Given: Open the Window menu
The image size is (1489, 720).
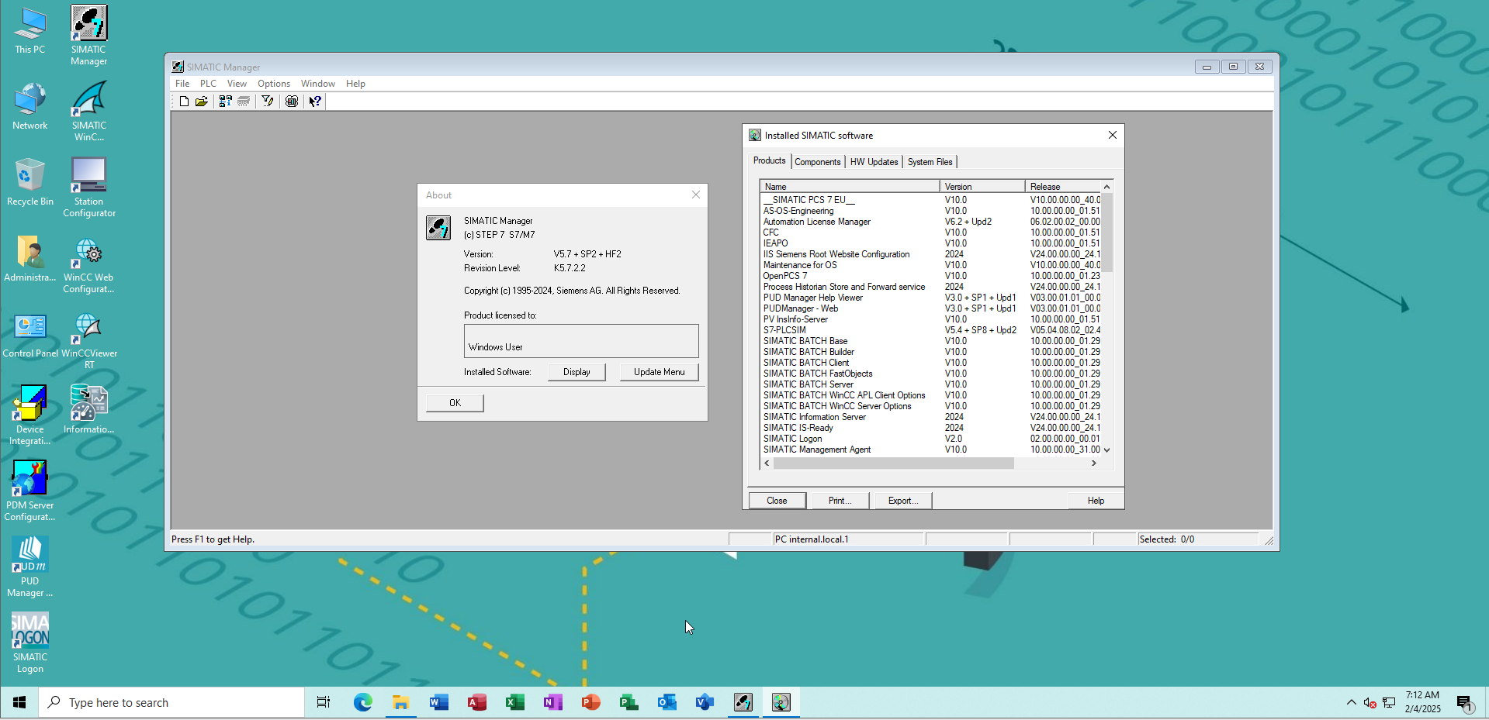Looking at the screenshot, I should pyautogui.click(x=318, y=84).
